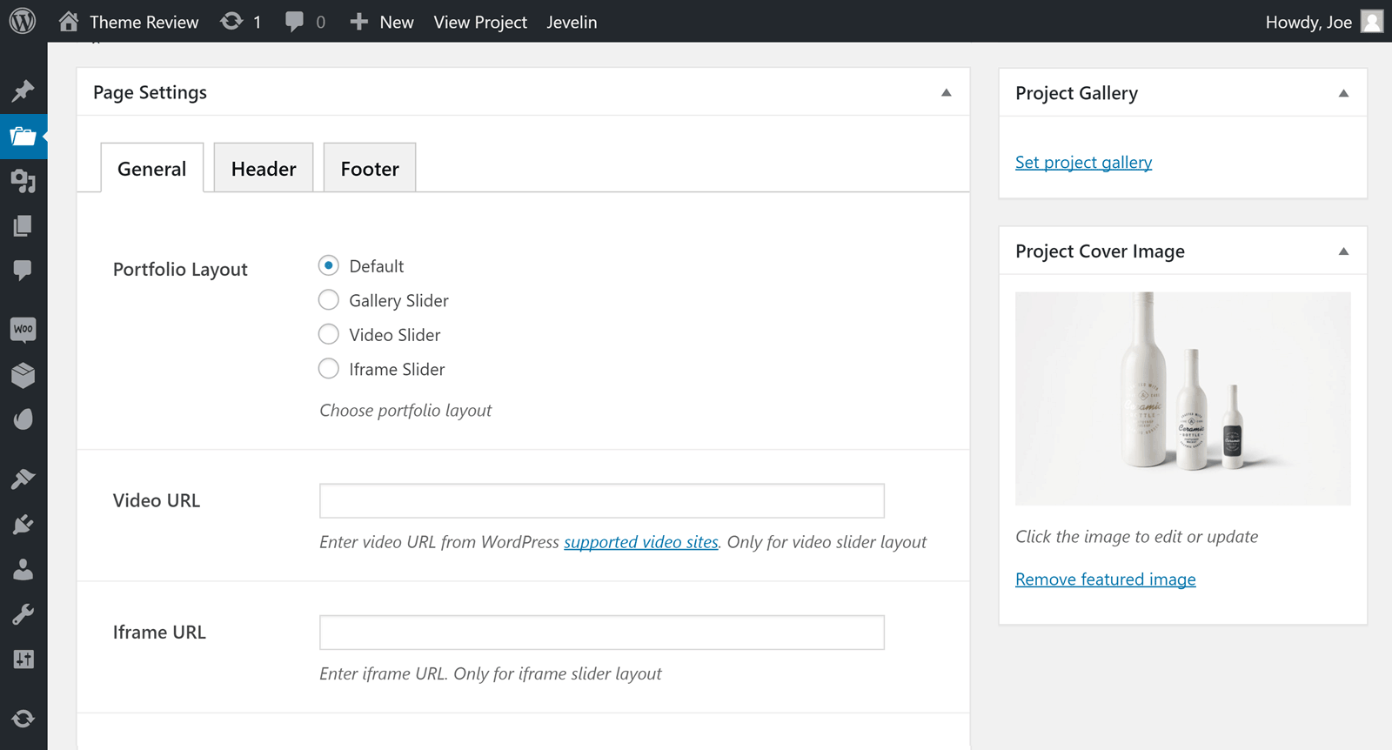
Task: Open WooCommerce icon in sidebar
Action: (x=23, y=329)
